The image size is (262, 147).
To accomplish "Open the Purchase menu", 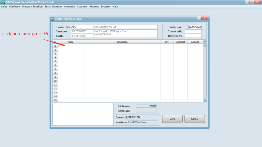I will point(15,7).
